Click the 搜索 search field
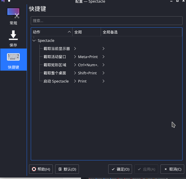 tap(106, 21)
